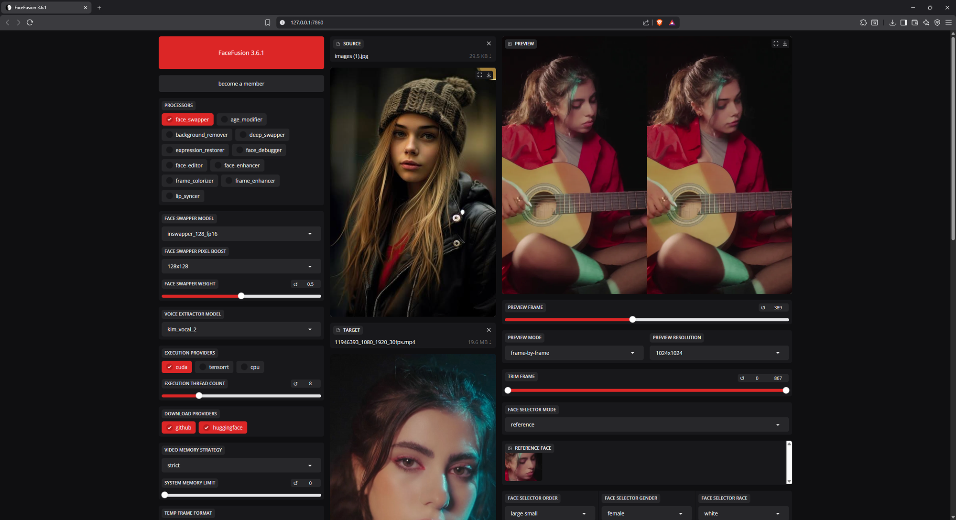
Task: Enable the age_modifier processor
Action: click(x=241, y=119)
